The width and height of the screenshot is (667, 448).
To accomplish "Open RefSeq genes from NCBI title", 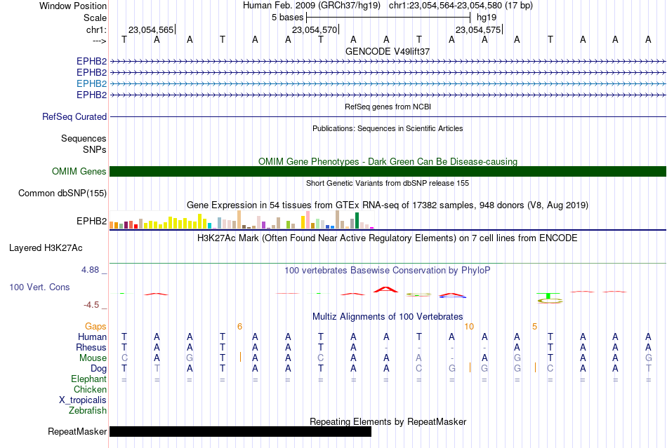I will (388, 107).
